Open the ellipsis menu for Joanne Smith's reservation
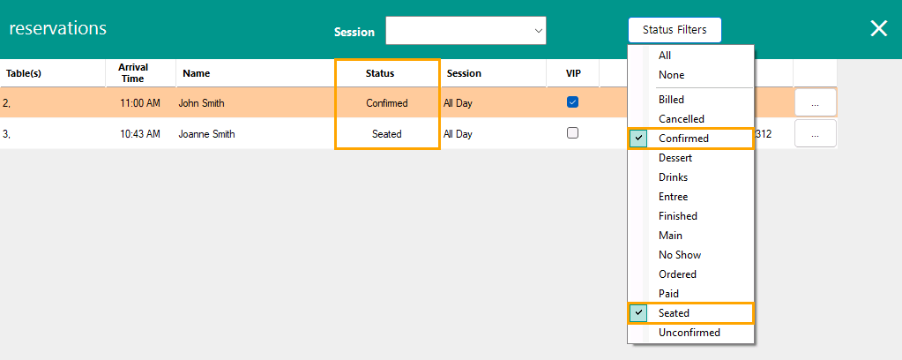Viewport: 902px width, 360px height. coord(815,133)
